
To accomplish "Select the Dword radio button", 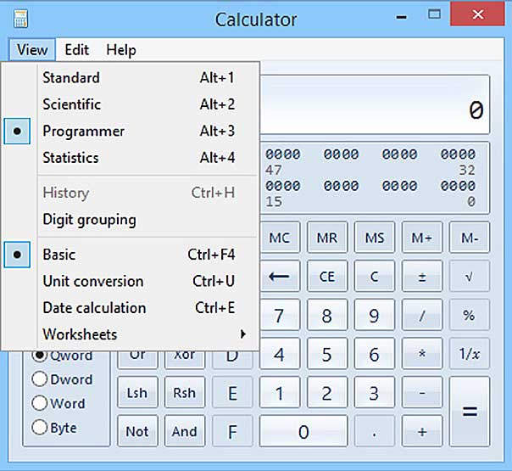I will point(40,379).
